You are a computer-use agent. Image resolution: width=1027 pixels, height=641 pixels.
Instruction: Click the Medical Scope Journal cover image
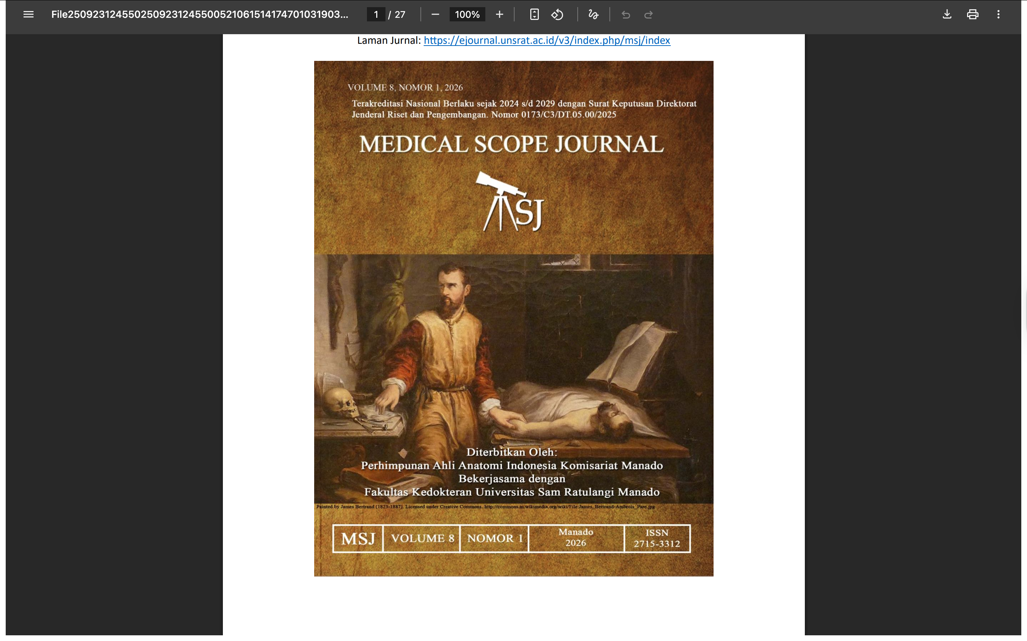(x=513, y=339)
